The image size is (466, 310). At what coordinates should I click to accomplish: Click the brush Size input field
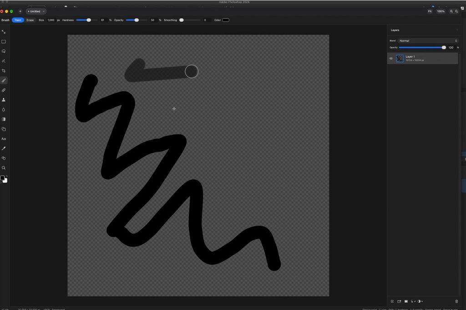tap(51, 20)
